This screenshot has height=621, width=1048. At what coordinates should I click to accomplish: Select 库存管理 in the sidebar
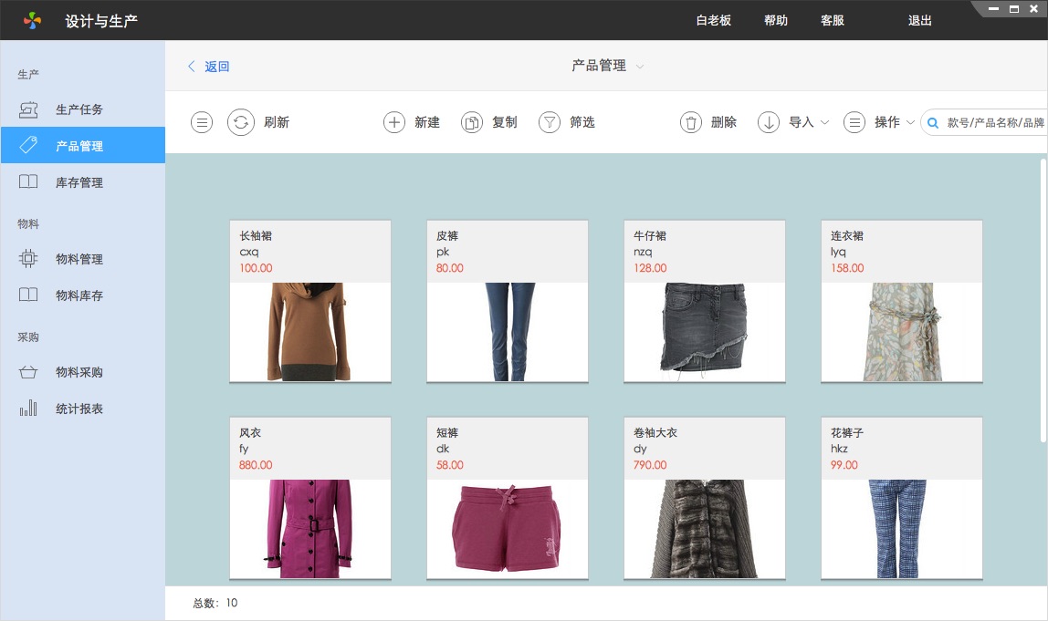point(79,182)
